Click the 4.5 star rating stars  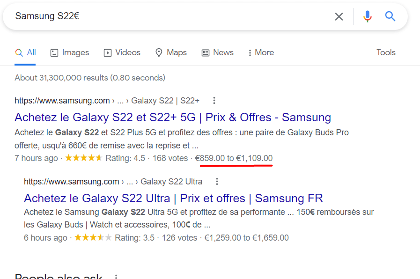[x=83, y=158]
